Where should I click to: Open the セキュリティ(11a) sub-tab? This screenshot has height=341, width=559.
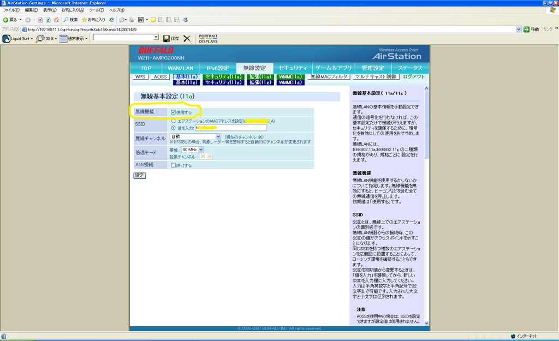[223, 76]
